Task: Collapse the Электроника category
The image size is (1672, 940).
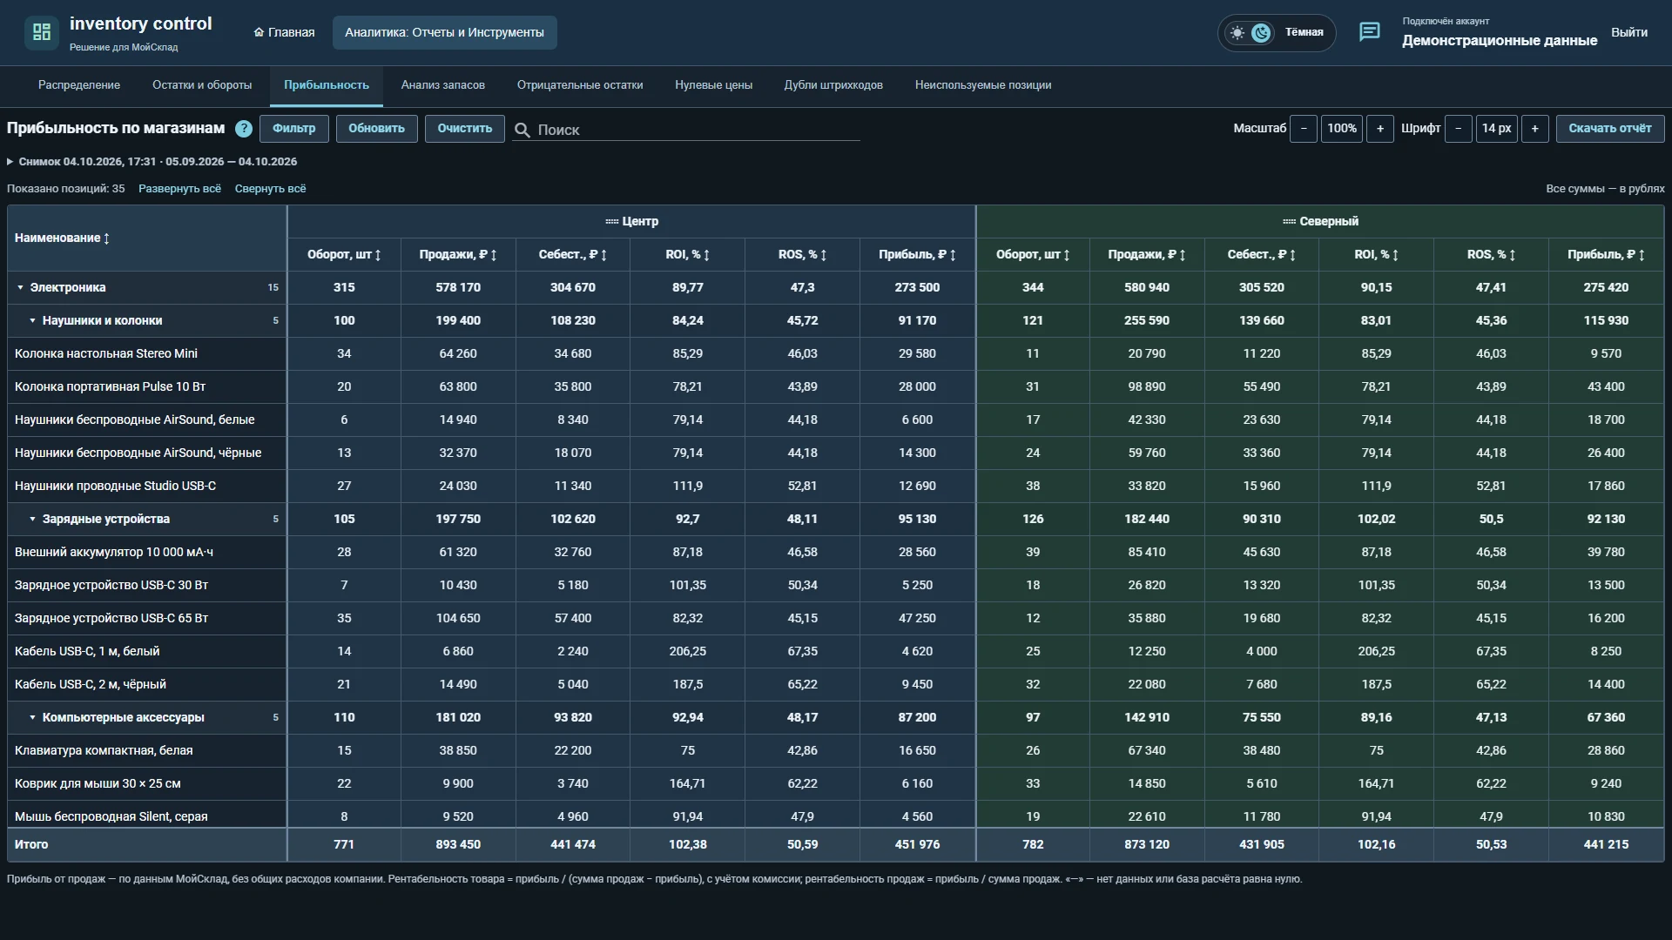Action: coord(21,287)
